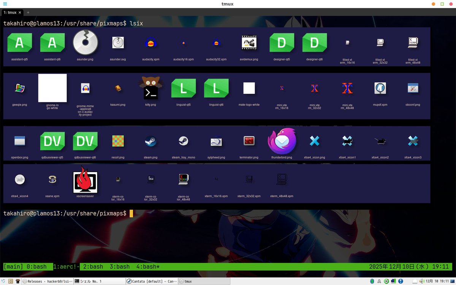The image size is (456, 285).
Task: Select the xterm-color_48x48 icon
Action: click(184, 179)
